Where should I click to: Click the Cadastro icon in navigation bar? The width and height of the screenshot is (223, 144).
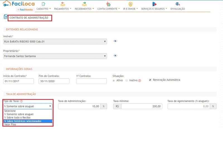tap(43, 4)
